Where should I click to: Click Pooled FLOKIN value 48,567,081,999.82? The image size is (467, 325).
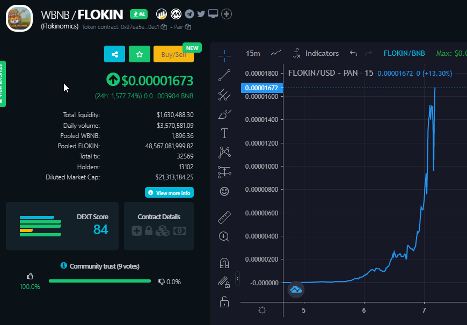170,146
